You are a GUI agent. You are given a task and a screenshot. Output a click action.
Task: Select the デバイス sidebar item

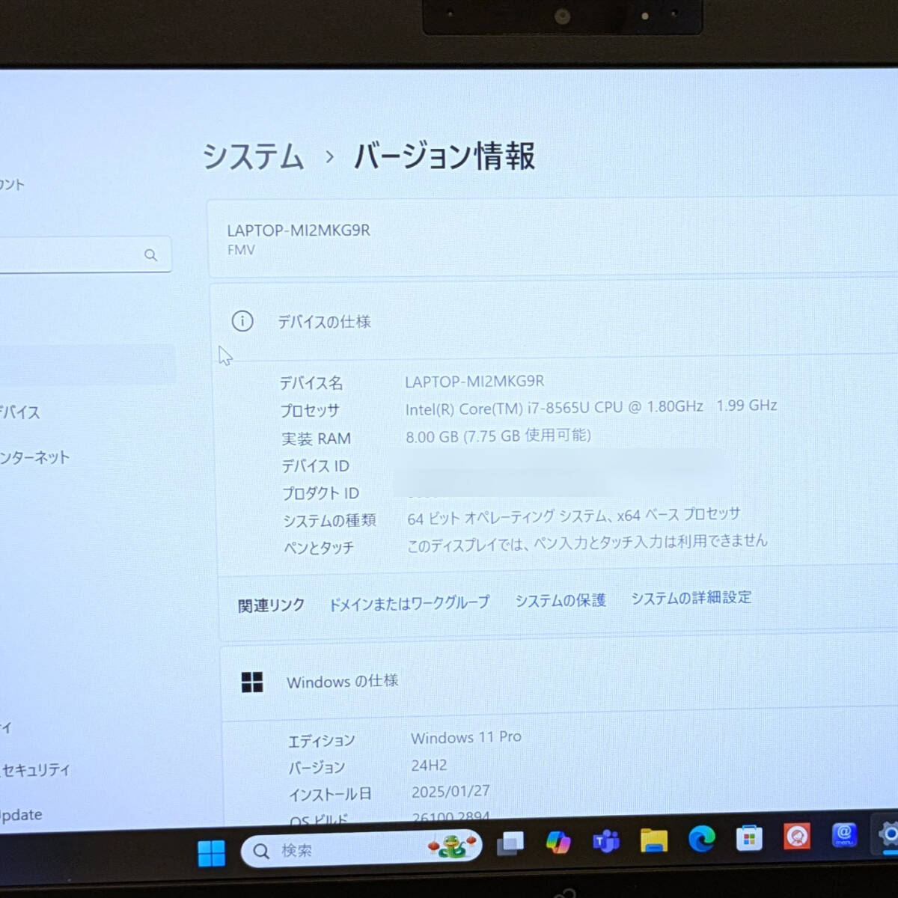20,412
